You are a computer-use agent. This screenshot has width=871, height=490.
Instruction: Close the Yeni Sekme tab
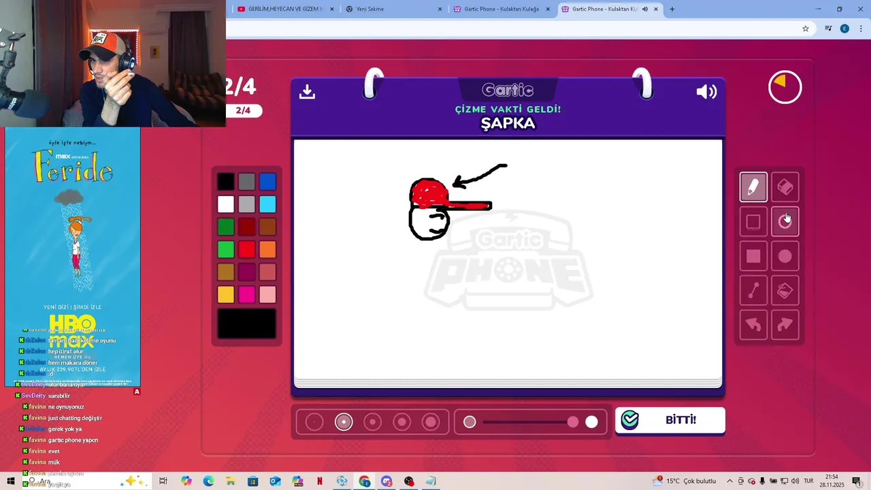coord(440,9)
